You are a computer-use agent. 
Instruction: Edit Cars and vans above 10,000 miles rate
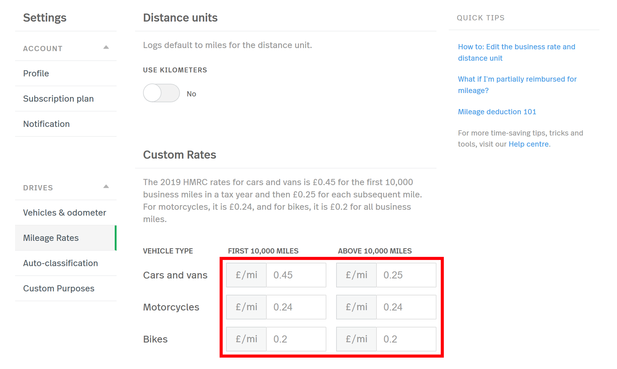tap(406, 275)
